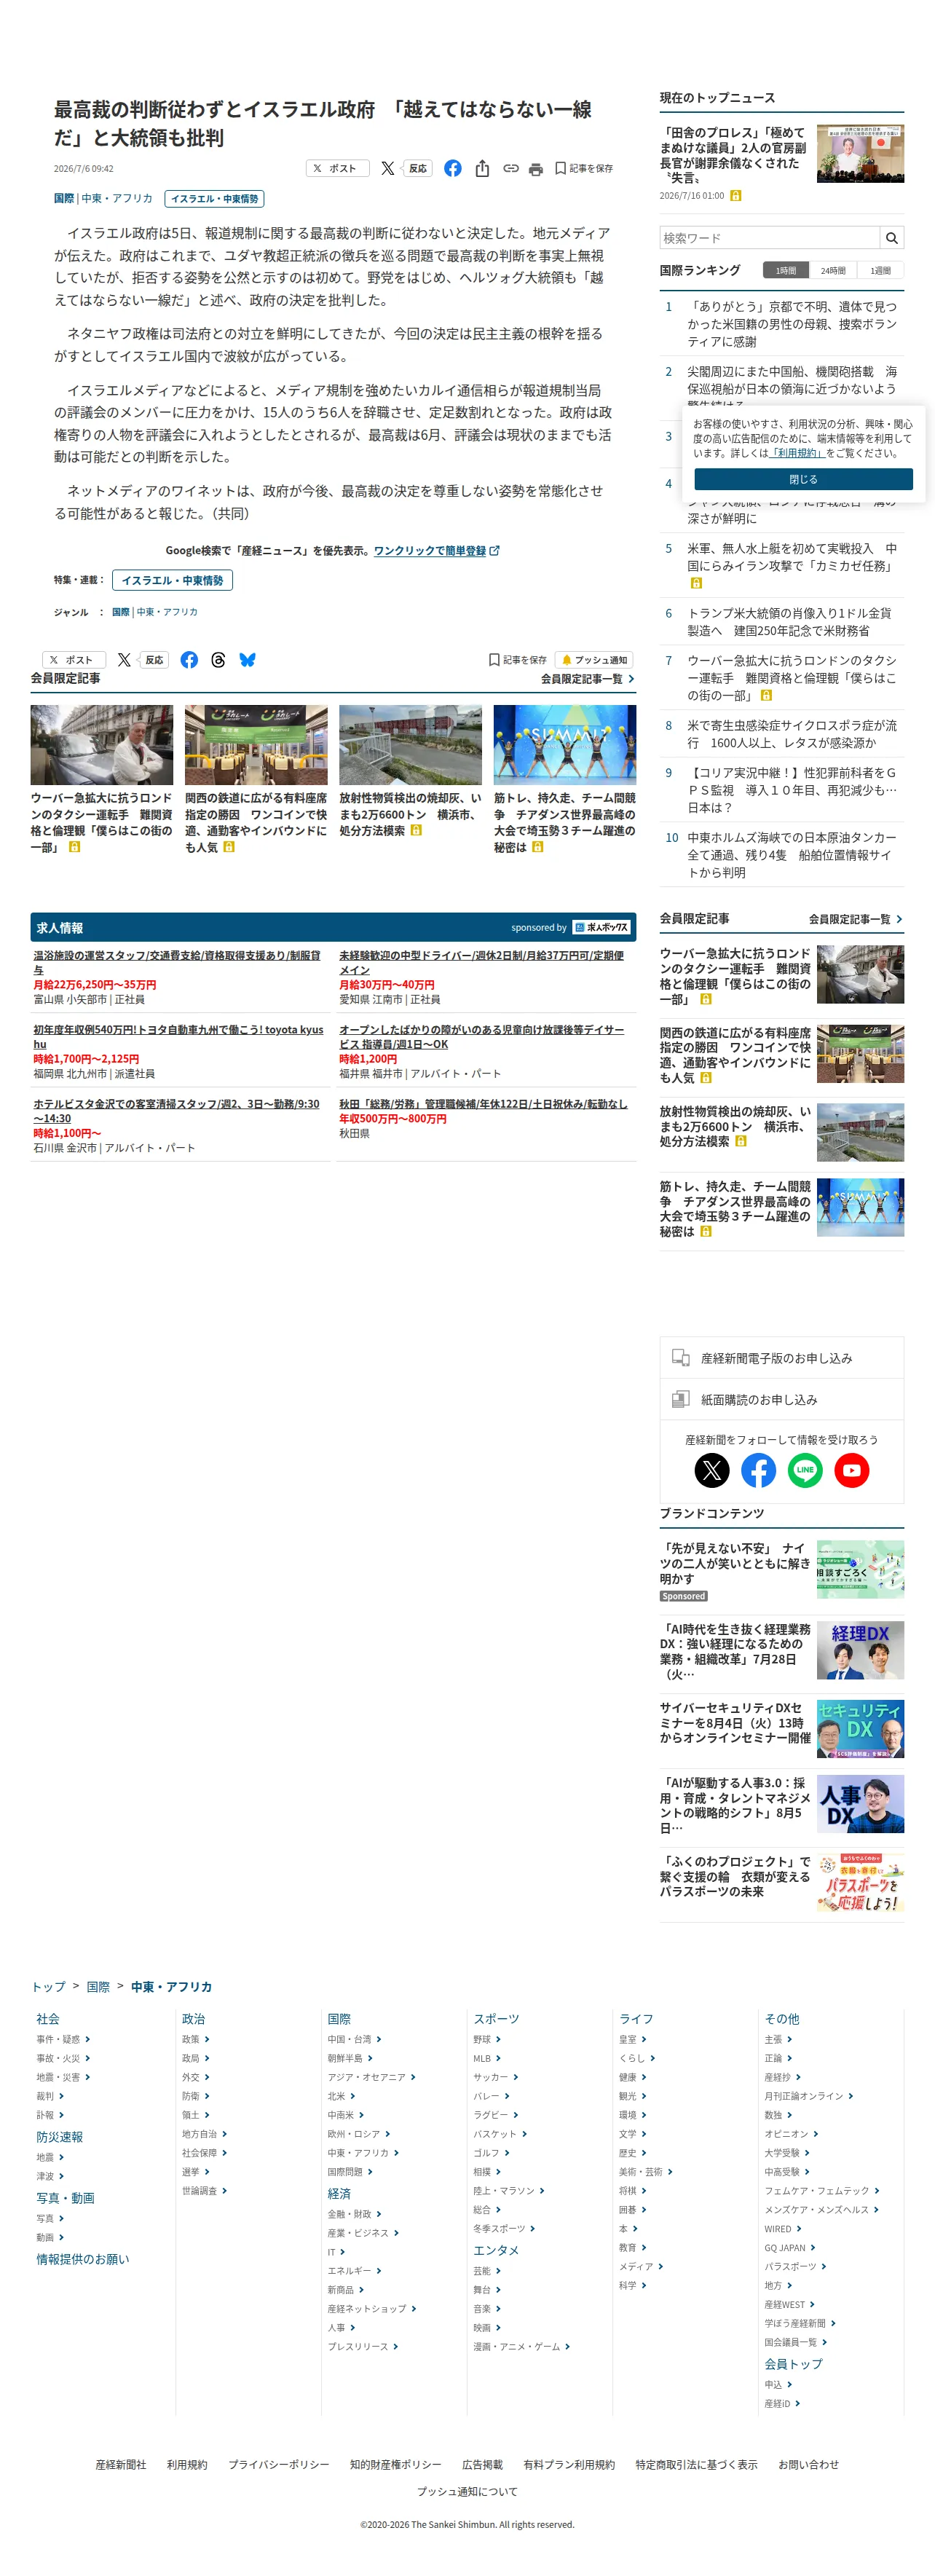Go to トップ in the breadcrumb
Image resolution: width=935 pixels, height=2576 pixels.
coord(49,1987)
